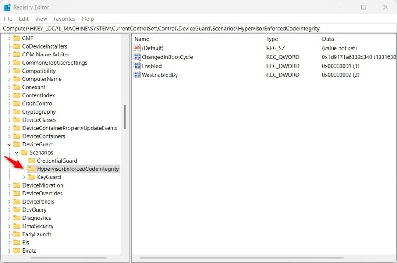Expand the KeyGuard tree node
This screenshot has height=263, width=397.
point(25,177)
